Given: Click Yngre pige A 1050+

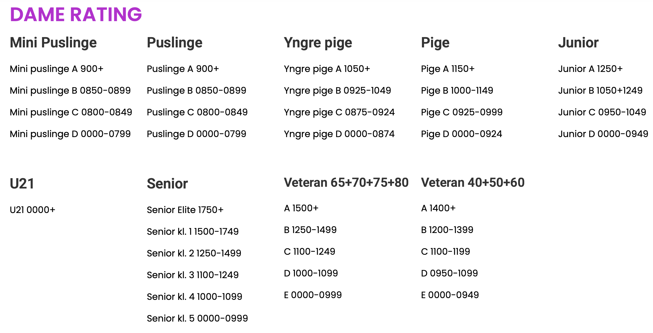Looking at the screenshot, I should point(327,69).
